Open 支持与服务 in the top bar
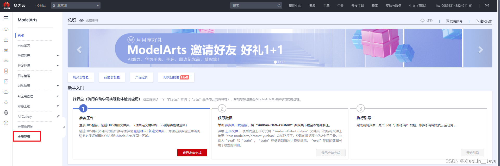Image resolution: width=500 pixels, height=166 pixels. (x=393, y=5)
